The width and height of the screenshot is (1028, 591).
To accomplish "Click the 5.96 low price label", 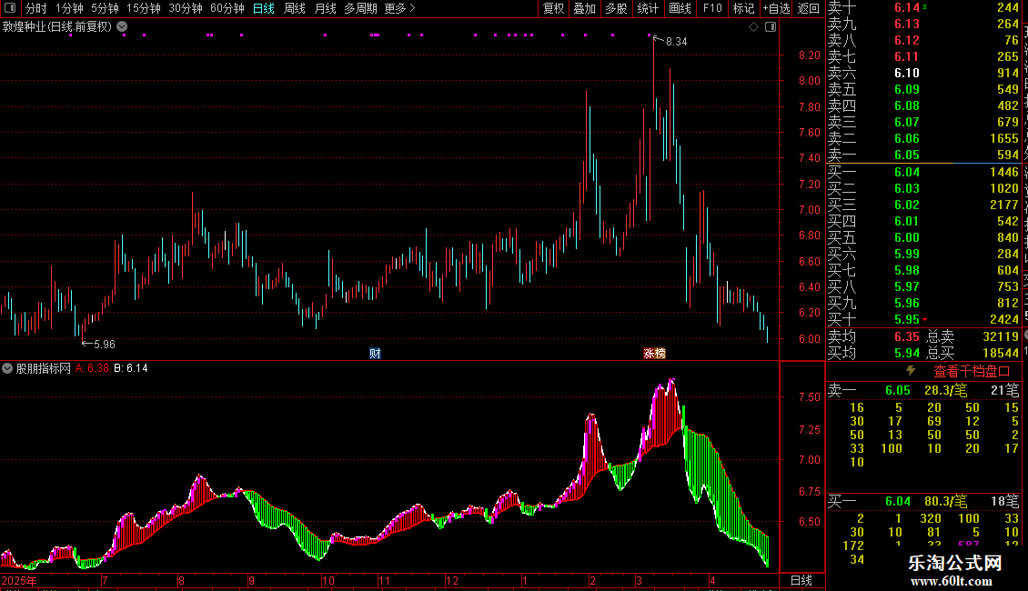I will 105,344.
